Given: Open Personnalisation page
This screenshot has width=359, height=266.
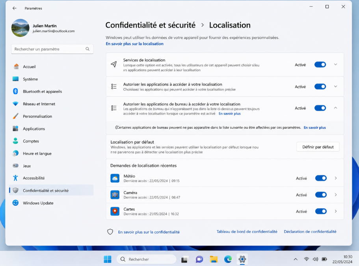Looking at the screenshot, I should pyautogui.click(x=51, y=116).
